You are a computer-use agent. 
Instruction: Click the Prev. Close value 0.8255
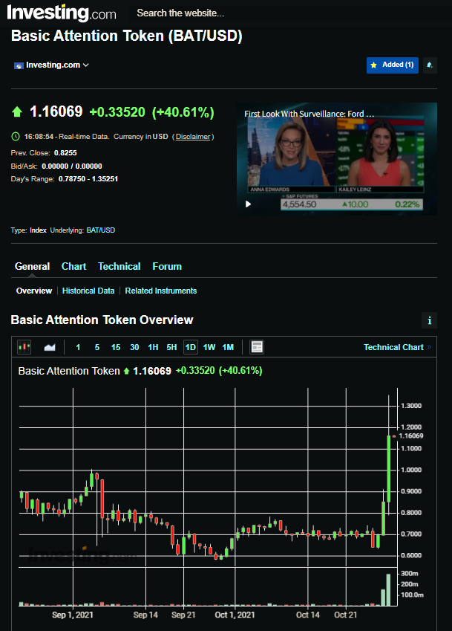(65, 153)
